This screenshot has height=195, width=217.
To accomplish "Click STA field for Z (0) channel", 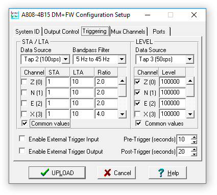I will tap(58, 82).
